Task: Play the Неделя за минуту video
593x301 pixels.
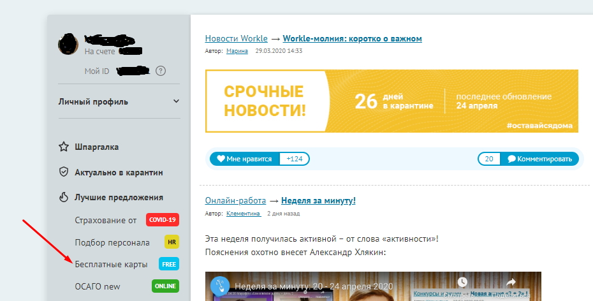Action: tap(373, 286)
